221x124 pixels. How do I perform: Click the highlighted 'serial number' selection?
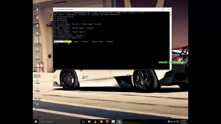click(x=63, y=42)
